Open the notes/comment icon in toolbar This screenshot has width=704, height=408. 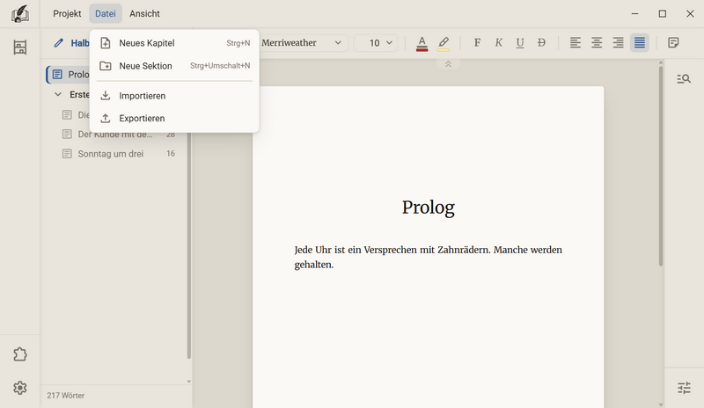click(x=673, y=43)
